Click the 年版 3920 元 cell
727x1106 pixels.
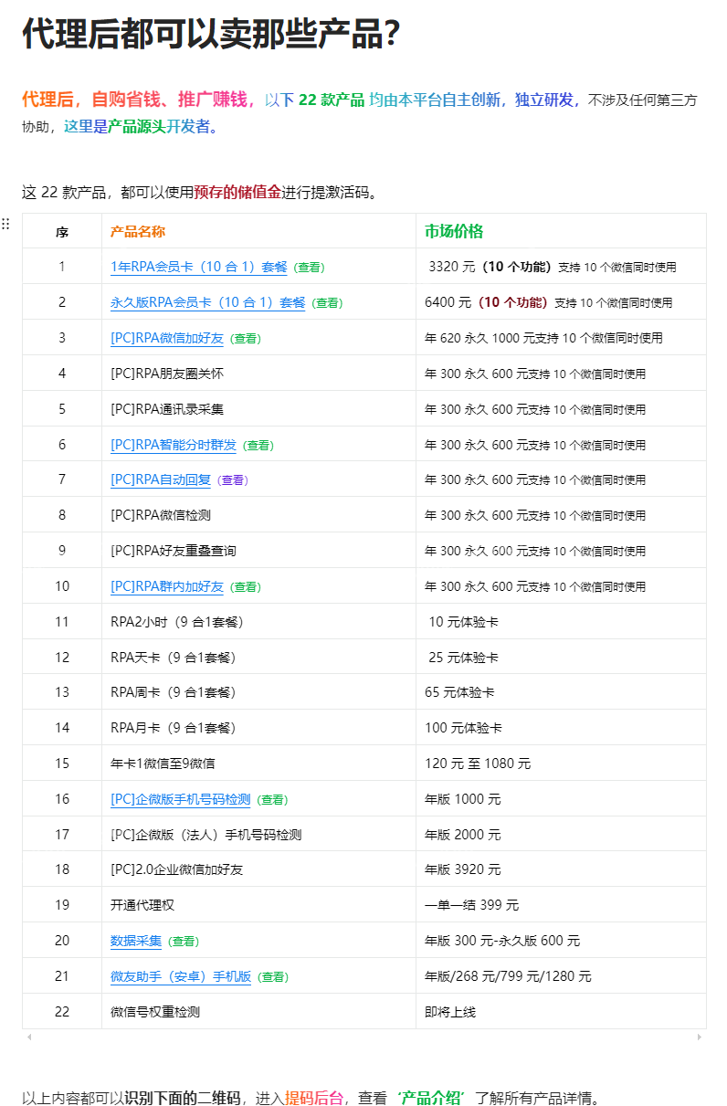(x=561, y=869)
